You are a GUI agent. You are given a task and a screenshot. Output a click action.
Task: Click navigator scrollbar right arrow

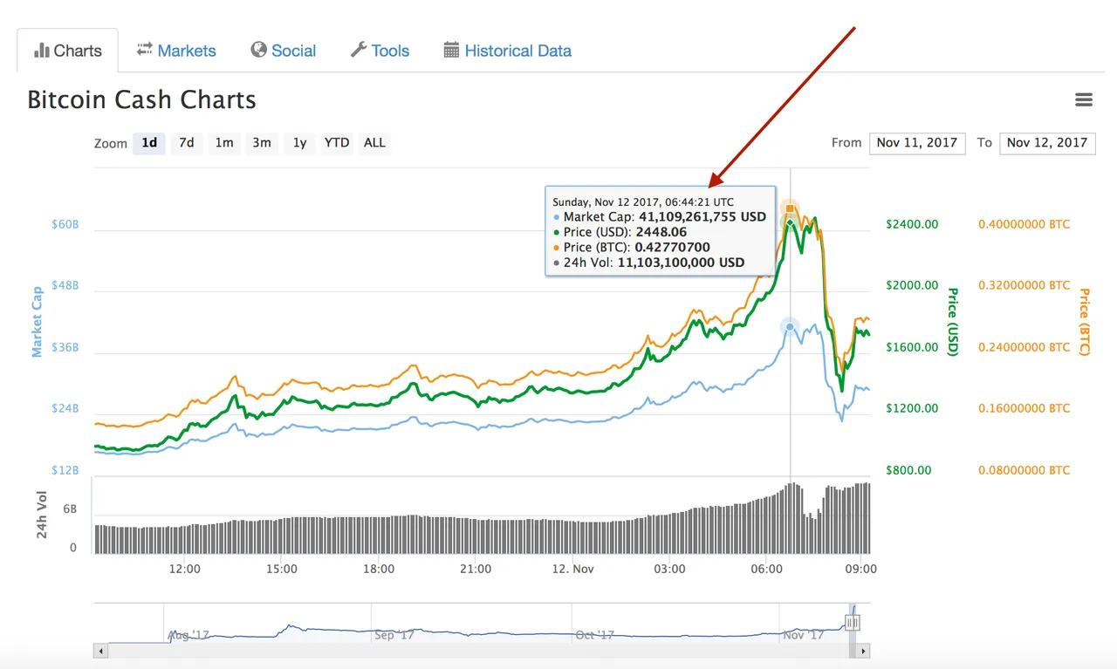(x=864, y=651)
